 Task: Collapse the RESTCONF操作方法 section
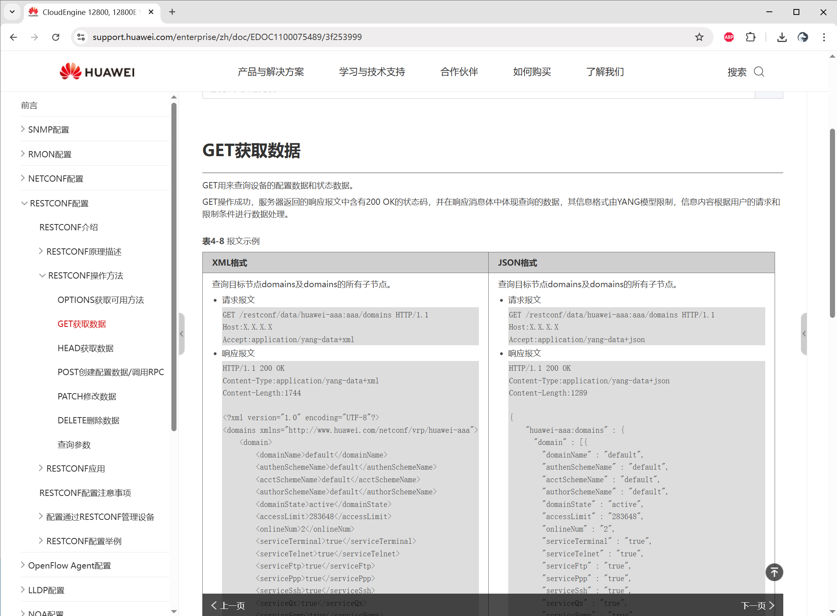click(x=42, y=275)
